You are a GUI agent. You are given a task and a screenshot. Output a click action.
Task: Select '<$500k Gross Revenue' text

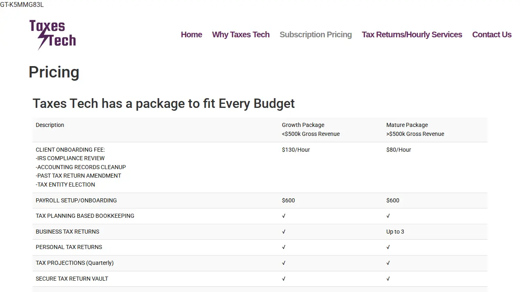tap(311, 134)
